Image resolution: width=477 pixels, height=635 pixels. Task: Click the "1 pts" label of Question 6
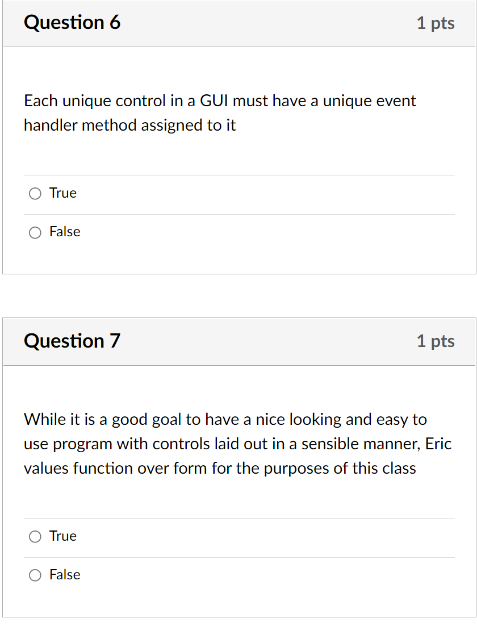tap(436, 23)
